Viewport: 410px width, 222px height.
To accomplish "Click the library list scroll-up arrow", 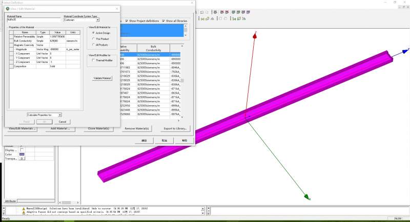I will [x=186, y=26].
